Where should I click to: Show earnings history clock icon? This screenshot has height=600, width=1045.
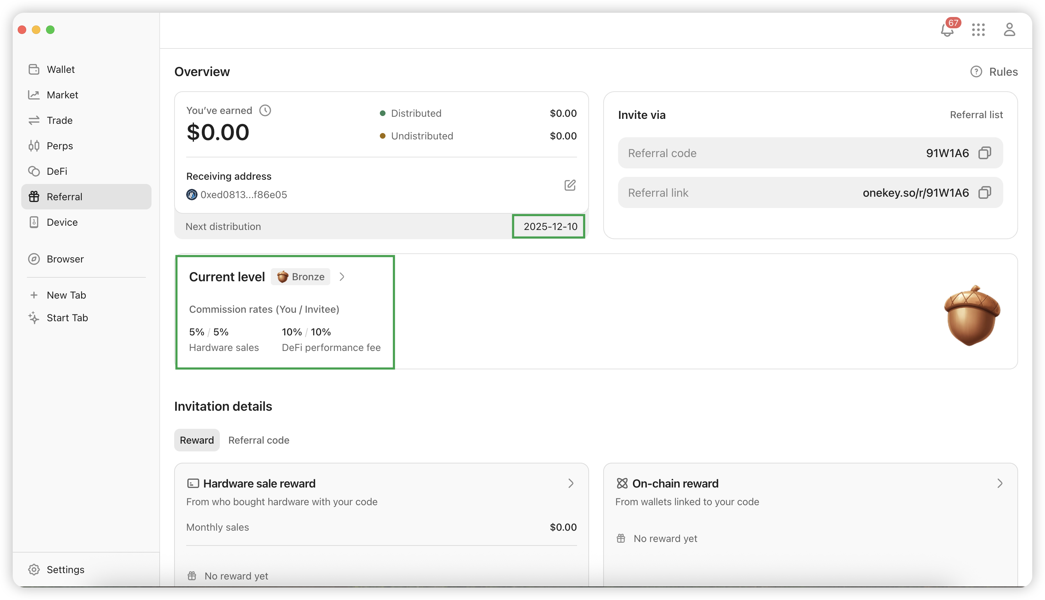point(265,110)
